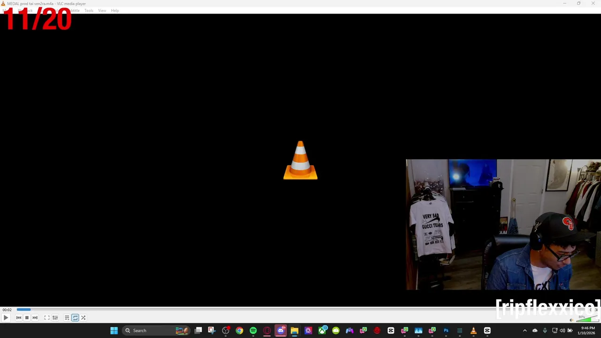Open Spotify from the taskbar
Image resolution: width=601 pixels, height=338 pixels.
pyautogui.click(x=253, y=330)
